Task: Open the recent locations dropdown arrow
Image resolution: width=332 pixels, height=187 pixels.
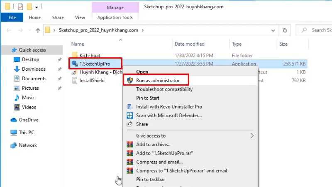Action: click(28, 30)
